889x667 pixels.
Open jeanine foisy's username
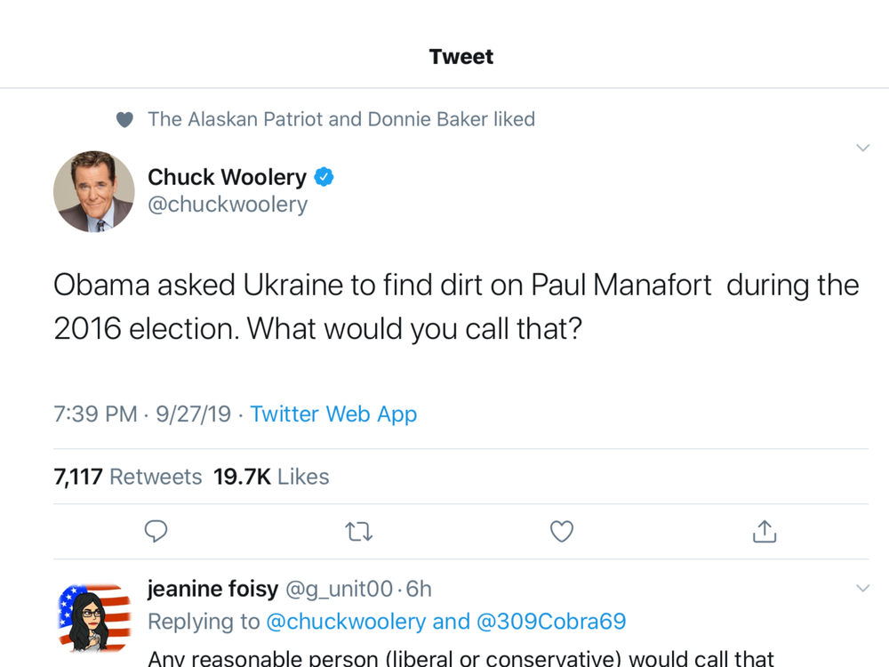pyautogui.click(x=339, y=590)
